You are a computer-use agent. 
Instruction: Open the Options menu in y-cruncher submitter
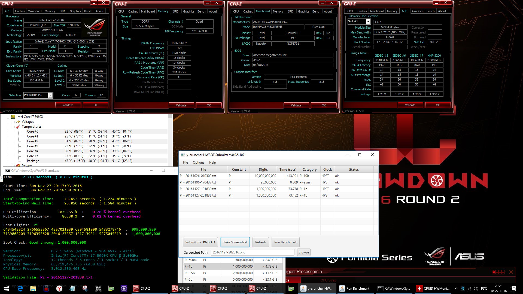(x=199, y=163)
